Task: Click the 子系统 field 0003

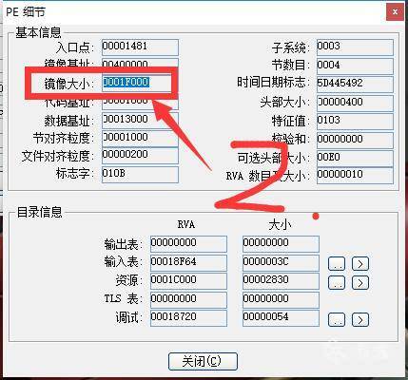Action: pyautogui.click(x=355, y=47)
